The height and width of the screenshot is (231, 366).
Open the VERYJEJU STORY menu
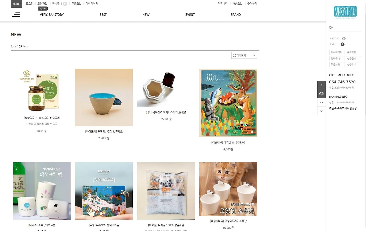click(x=52, y=15)
